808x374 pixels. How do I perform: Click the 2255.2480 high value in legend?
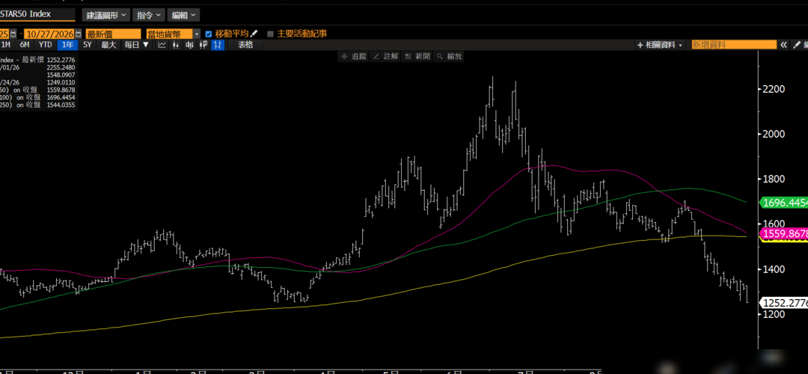pos(61,67)
